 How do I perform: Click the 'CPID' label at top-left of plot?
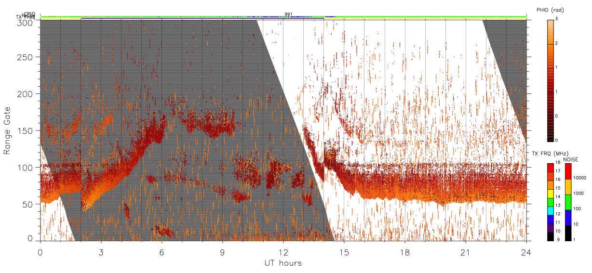(x=29, y=14)
